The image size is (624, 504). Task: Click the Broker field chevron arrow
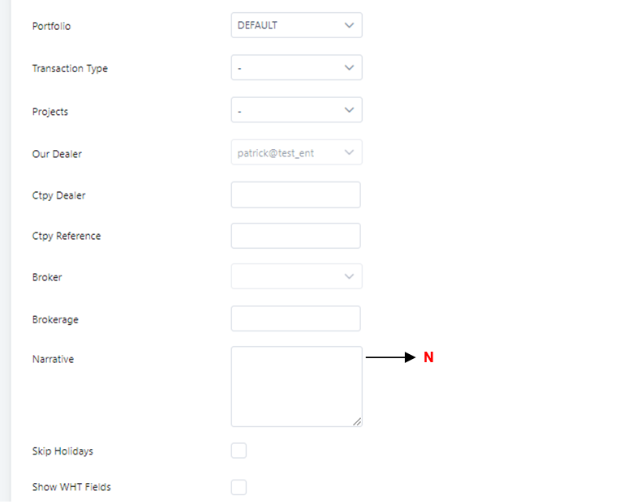[x=349, y=276]
